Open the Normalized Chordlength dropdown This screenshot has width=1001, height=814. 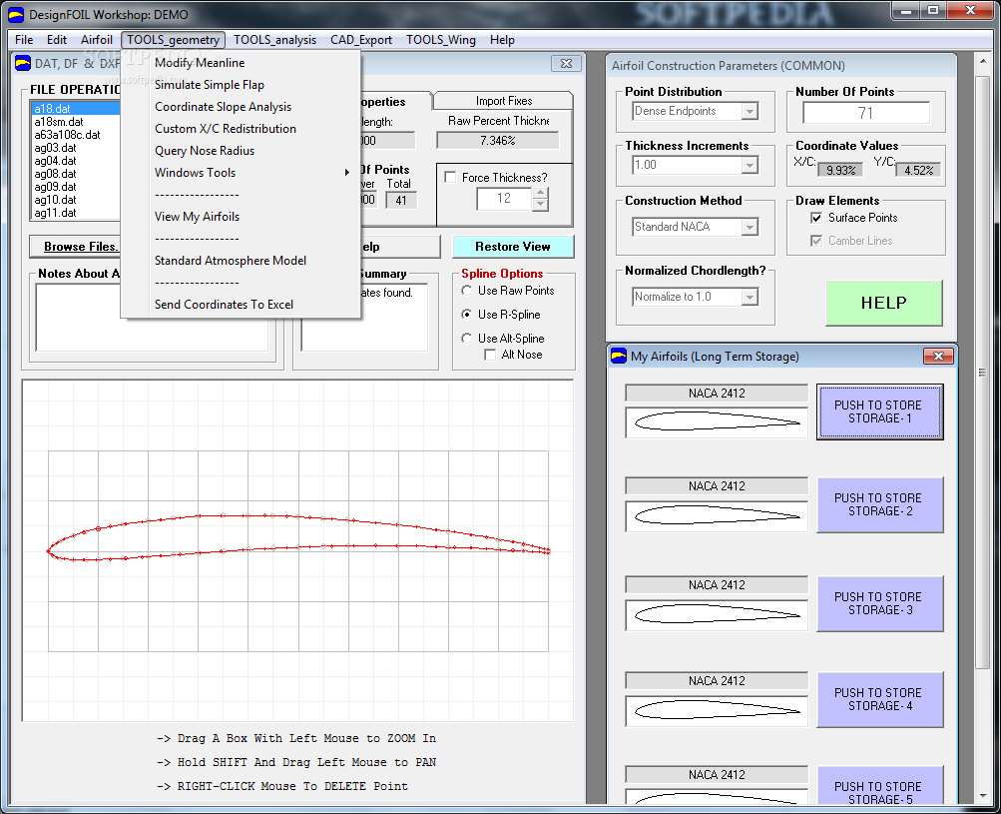[x=750, y=297]
